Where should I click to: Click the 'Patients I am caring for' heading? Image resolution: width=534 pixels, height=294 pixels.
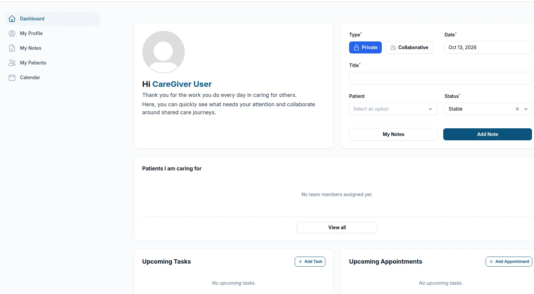[x=172, y=169]
